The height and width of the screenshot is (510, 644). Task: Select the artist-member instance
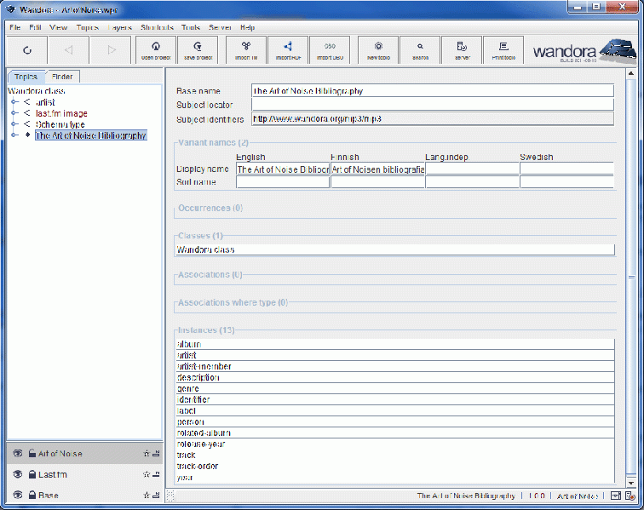coord(204,366)
